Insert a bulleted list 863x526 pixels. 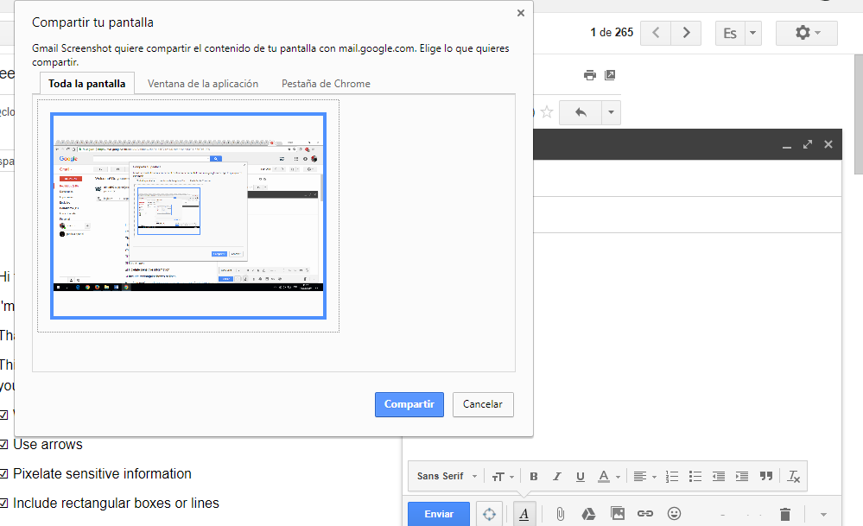coord(695,477)
